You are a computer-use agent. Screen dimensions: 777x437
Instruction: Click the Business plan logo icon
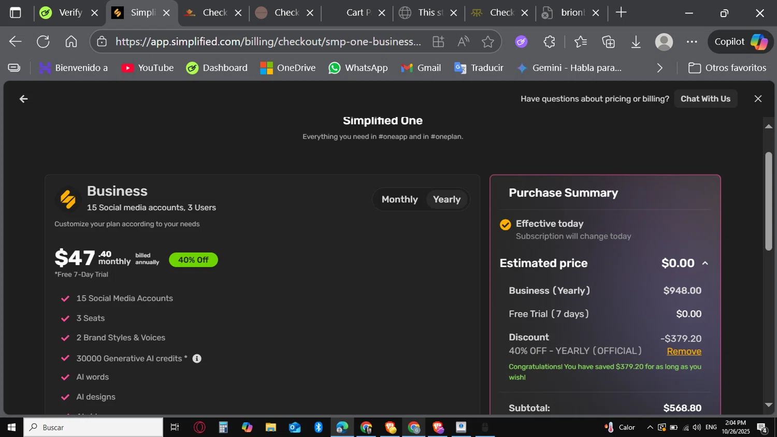[x=68, y=200]
